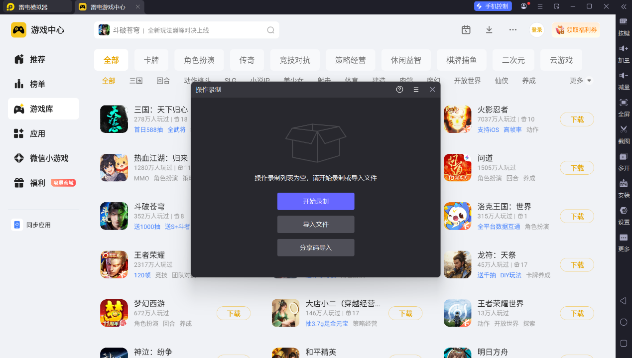This screenshot has width=632, height=358.
Task: Select the 传奇 category tab
Action: click(247, 60)
